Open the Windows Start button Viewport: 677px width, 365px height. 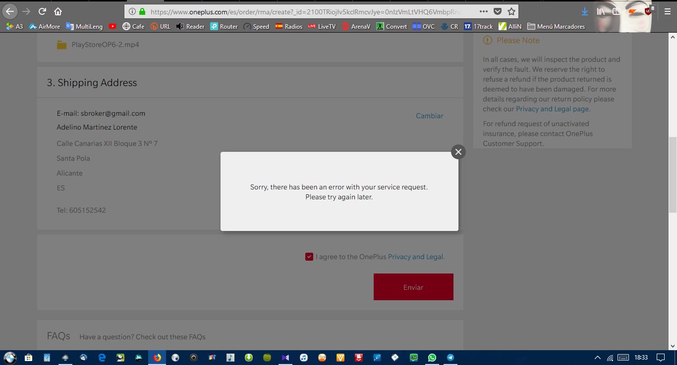click(x=10, y=357)
